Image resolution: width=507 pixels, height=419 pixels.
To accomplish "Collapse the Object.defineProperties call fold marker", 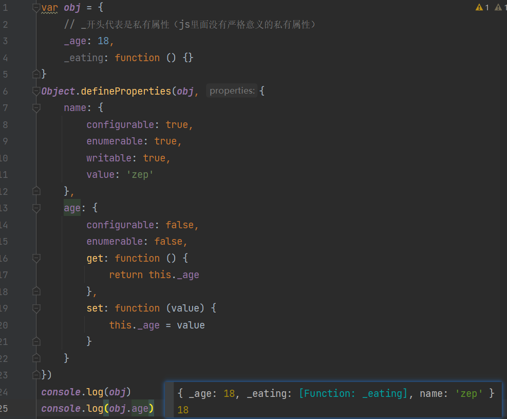I will click(x=36, y=91).
